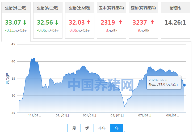
Task: Click the 2020-09-26 tooltip box
Action: coord(164,82)
